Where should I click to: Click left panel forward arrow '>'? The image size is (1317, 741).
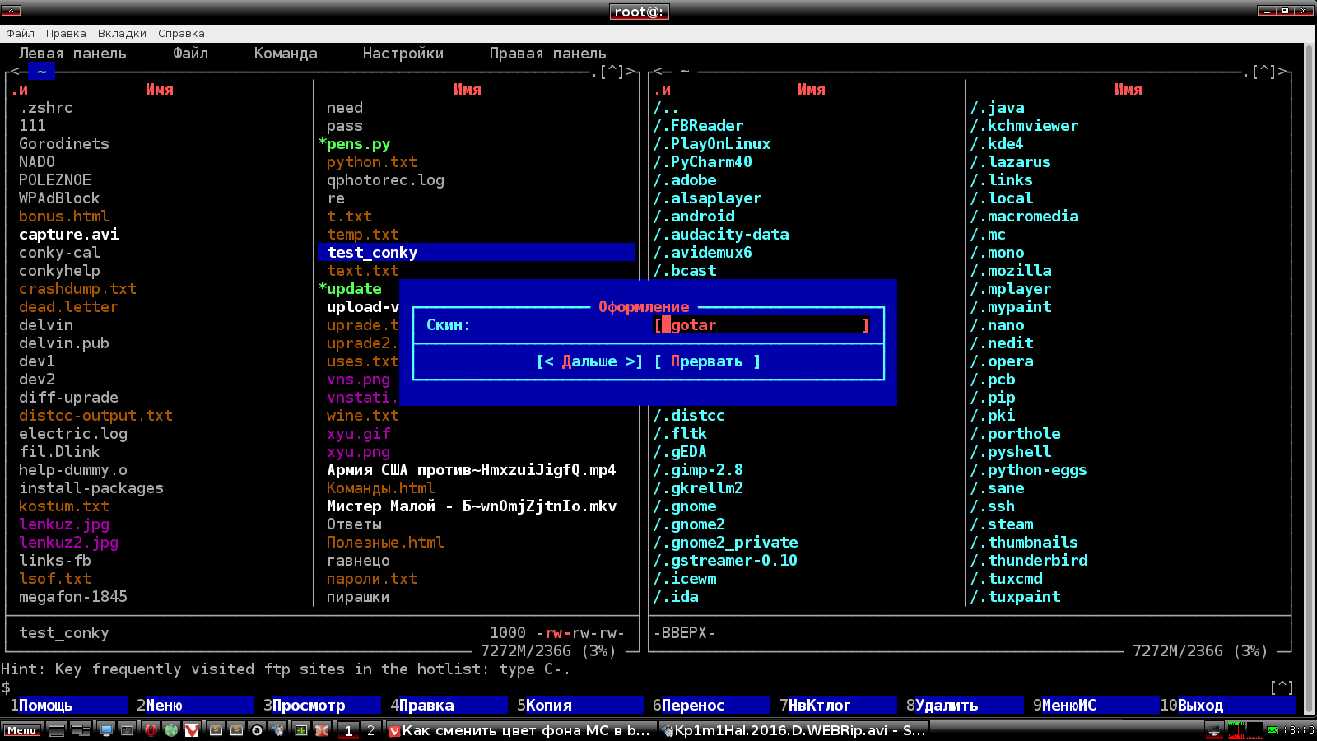(631, 72)
